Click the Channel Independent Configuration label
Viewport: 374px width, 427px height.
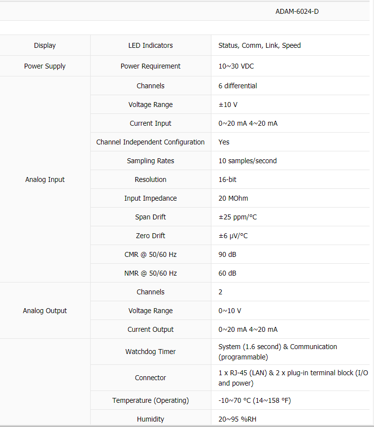(150, 142)
